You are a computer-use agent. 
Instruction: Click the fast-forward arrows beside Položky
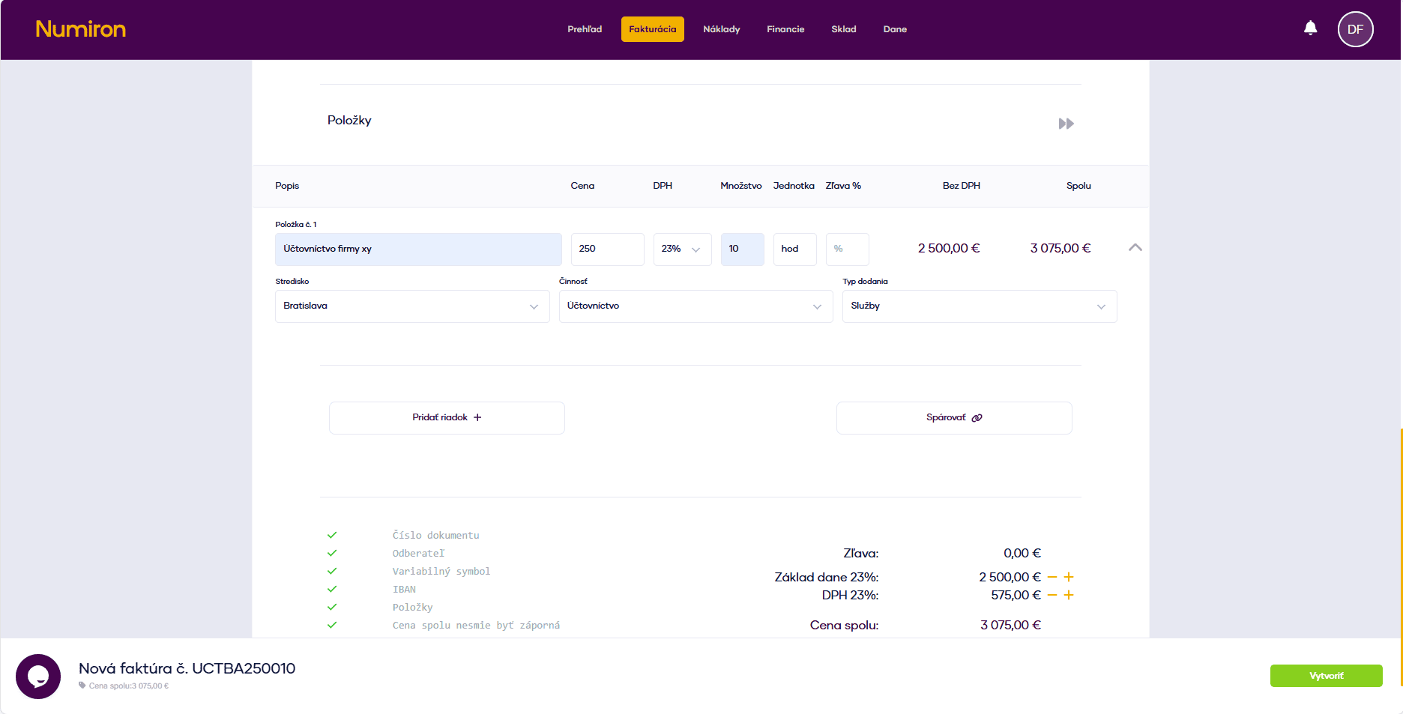click(1066, 124)
